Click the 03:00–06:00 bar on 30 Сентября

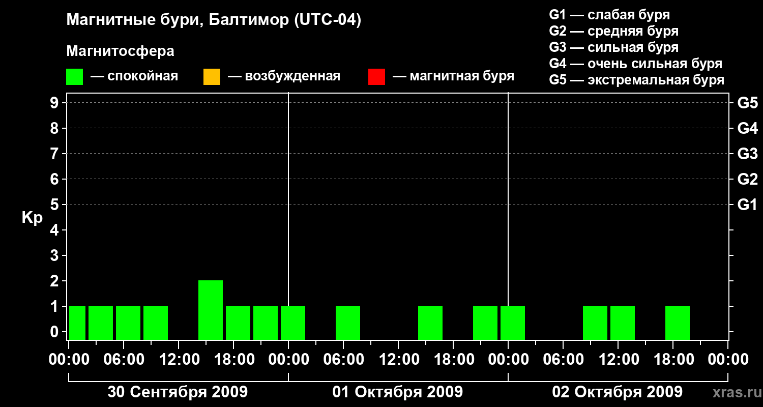pyautogui.click(x=101, y=323)
